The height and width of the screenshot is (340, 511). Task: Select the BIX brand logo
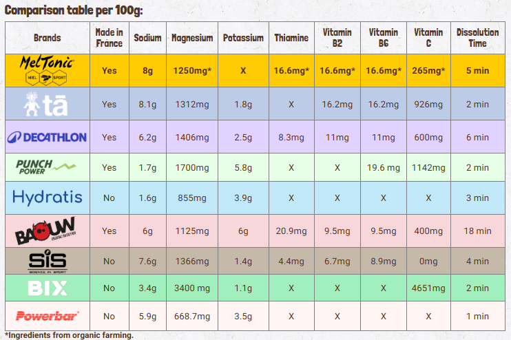47,287
